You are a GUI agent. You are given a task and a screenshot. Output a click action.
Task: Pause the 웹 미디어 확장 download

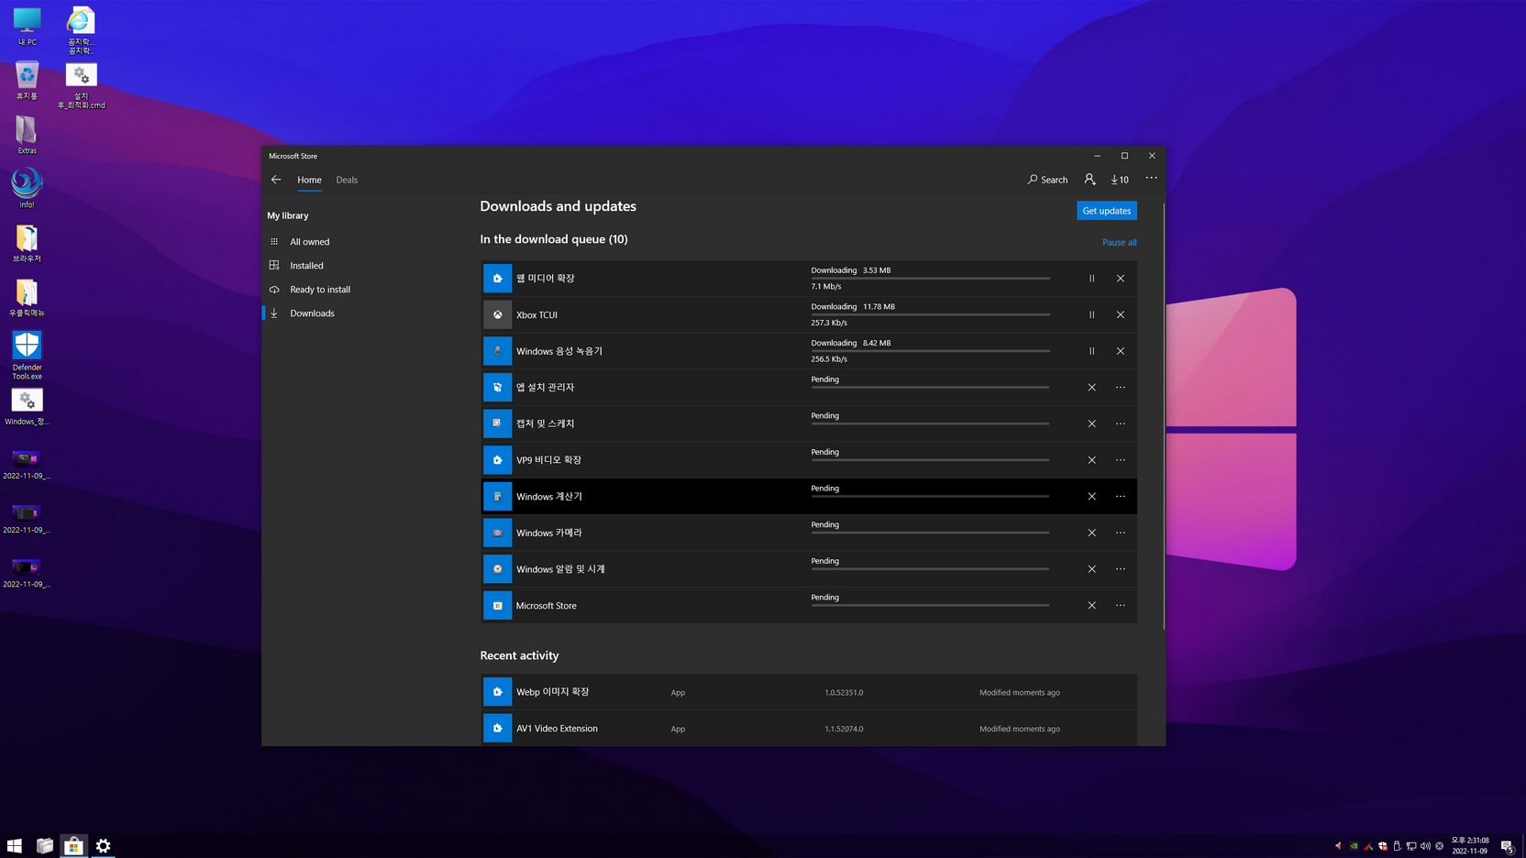pyautogui.click(x=1091, y=278)
